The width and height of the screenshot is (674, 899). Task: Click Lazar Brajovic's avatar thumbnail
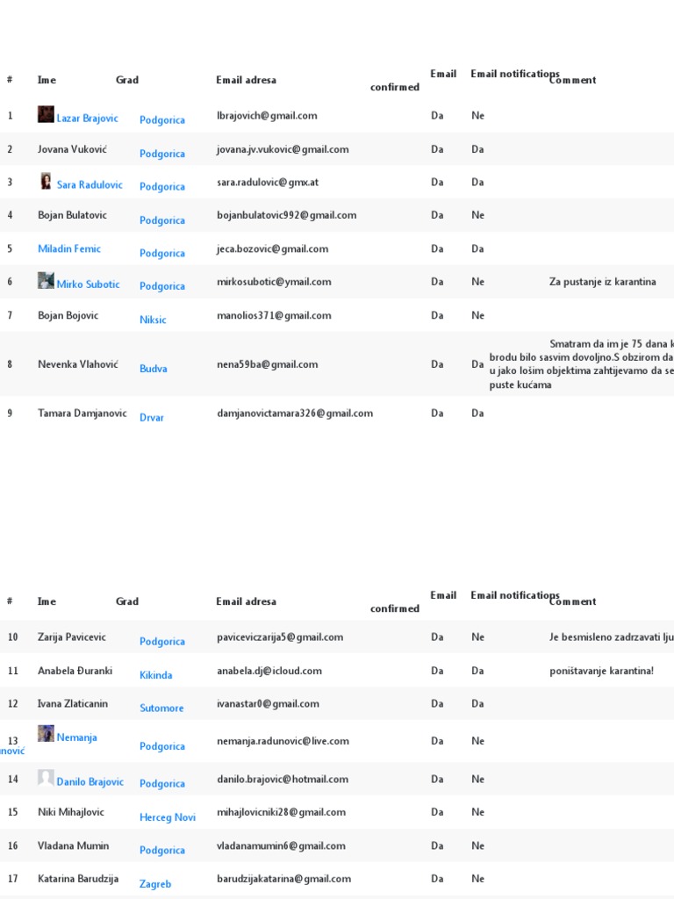[x=46, y=114]
